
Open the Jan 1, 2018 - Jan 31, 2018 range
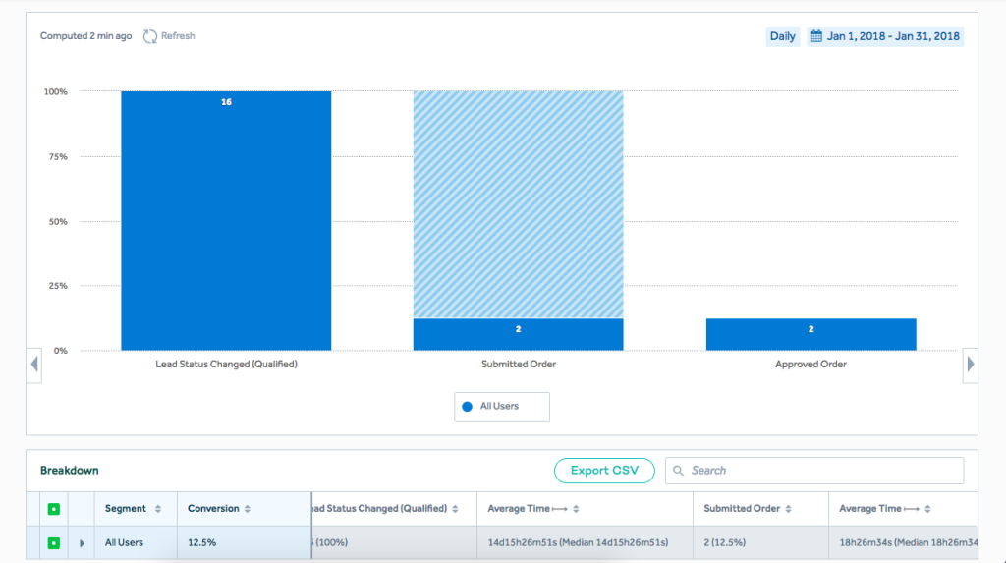click(x=885, y=36)
